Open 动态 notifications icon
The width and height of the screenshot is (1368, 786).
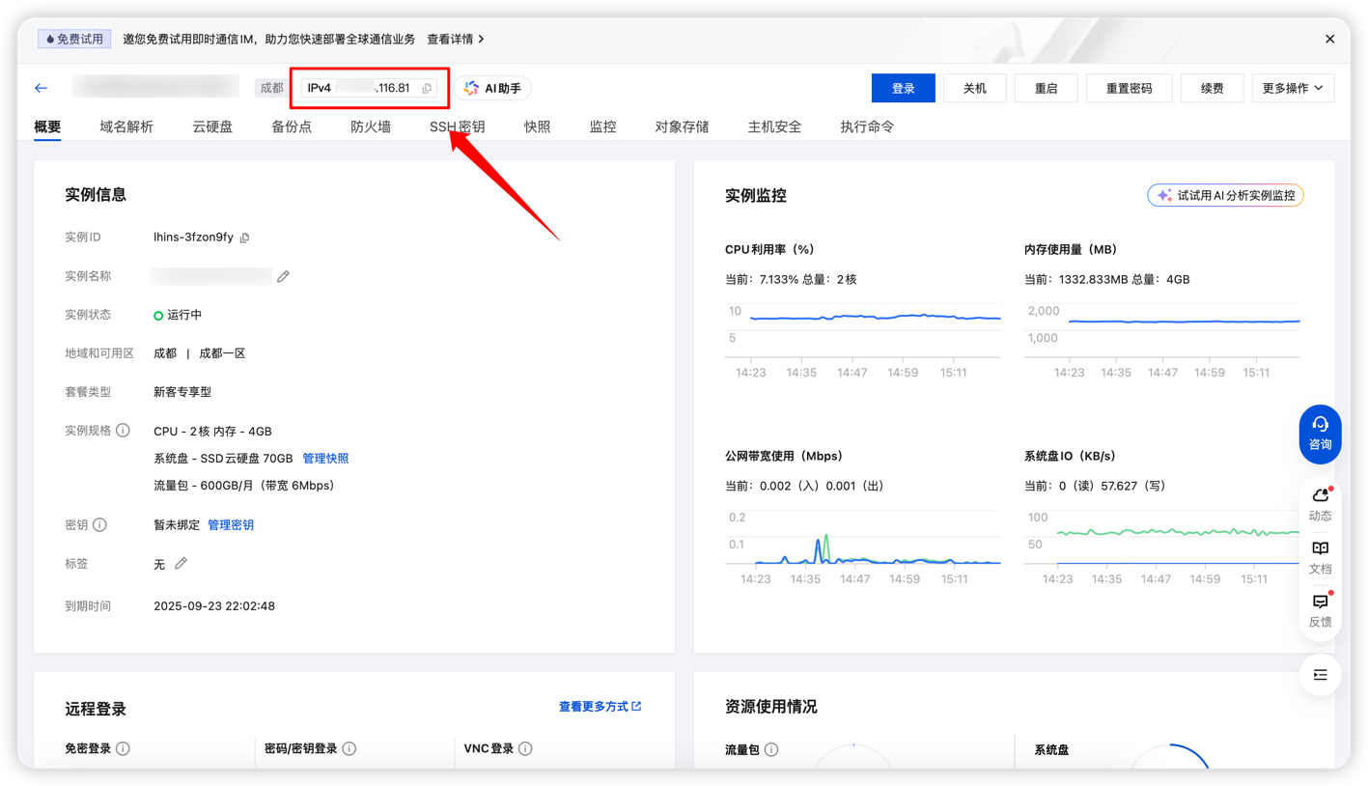(1320, 503)
